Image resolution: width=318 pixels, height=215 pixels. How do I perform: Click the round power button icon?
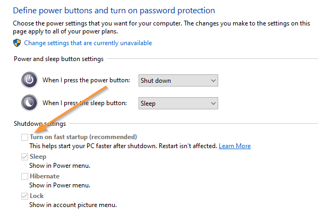coord(29,80)
